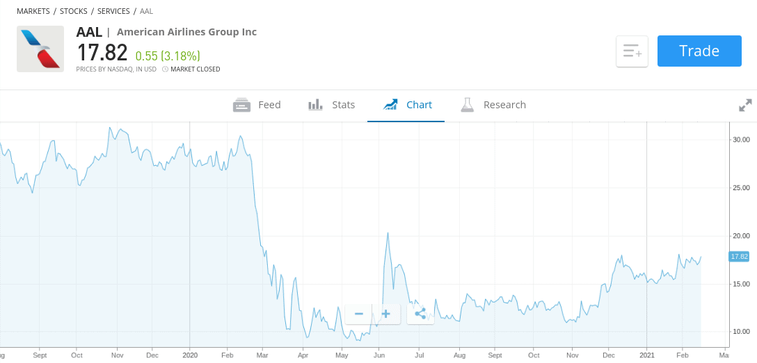This screenshot has height=363, width=757.
Task: Click the 15.00 price axis label
Action: [x=740, y=284]
